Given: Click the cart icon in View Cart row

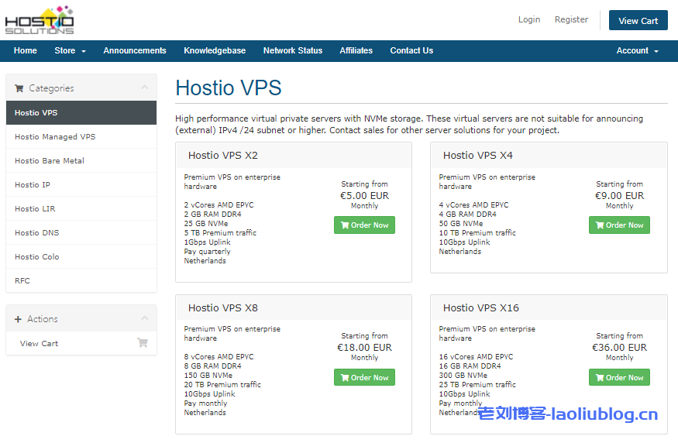Looking at the screenshot, I should tap(143, 343).
